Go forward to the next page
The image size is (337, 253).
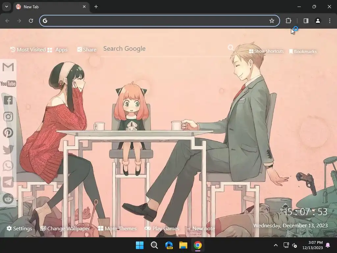coord(19,21)
